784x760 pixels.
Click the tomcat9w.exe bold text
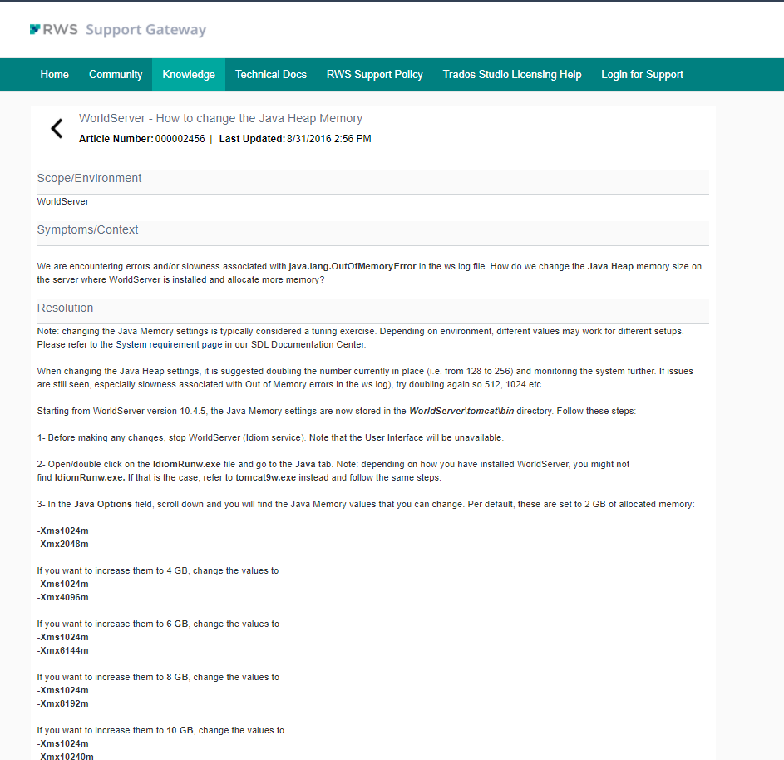click(x=265, y=477)
